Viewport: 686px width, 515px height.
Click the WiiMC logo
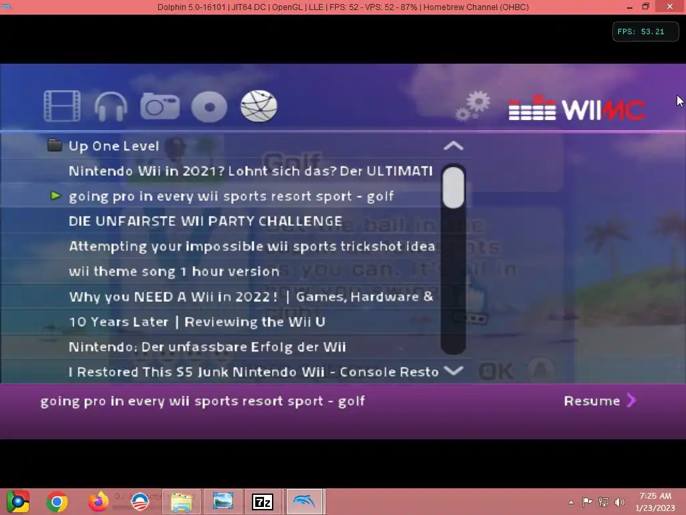point(577,108)
